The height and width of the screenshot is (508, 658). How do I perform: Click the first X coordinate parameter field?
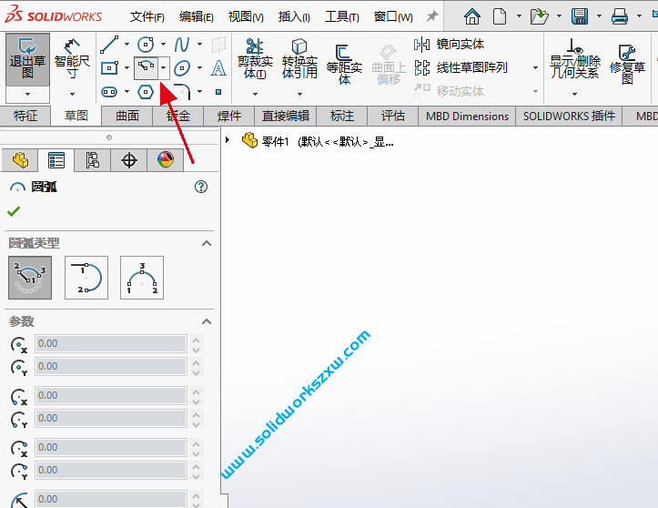111,344
